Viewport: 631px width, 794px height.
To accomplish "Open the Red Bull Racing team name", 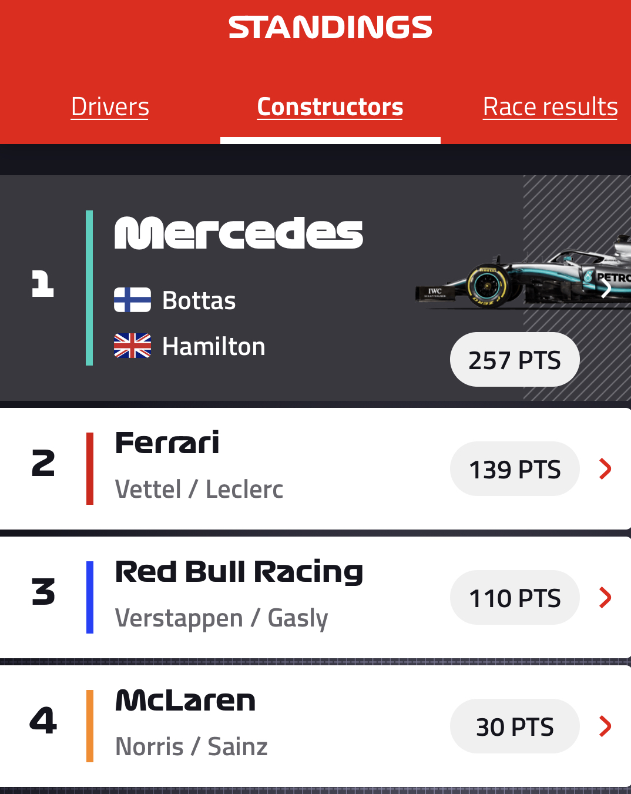I will click(x=239, y=572).
